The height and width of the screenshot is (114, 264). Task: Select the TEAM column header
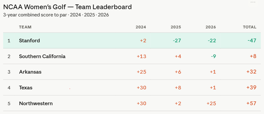click(25, 27)
